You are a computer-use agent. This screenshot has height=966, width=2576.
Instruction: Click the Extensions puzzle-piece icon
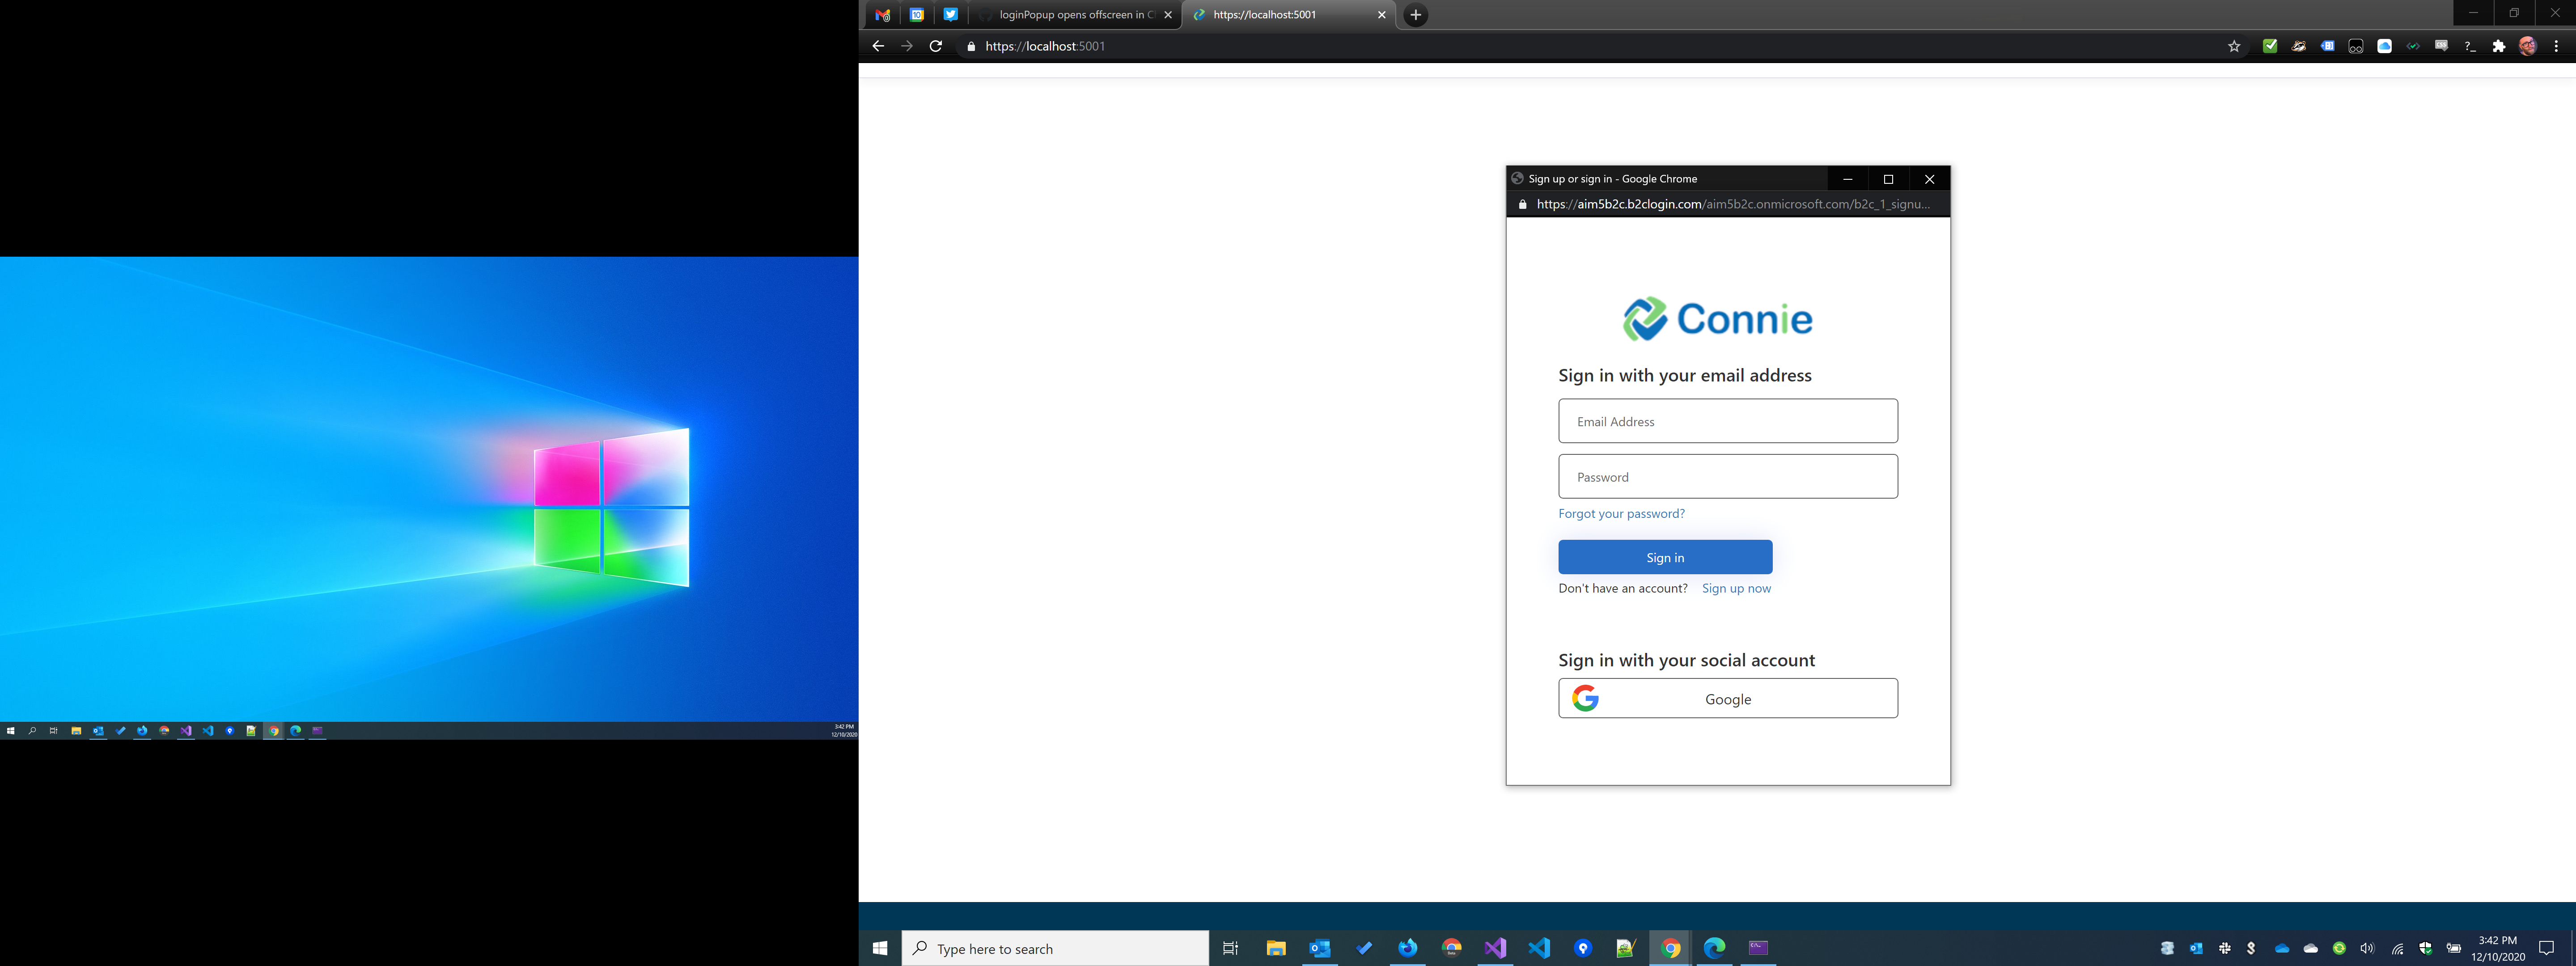2498,46
